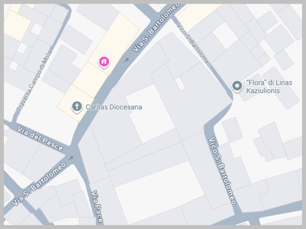306x229 pixels.
Task: Click the Via Pace street label
Action: pyautogui.click(x=97, y=206)
